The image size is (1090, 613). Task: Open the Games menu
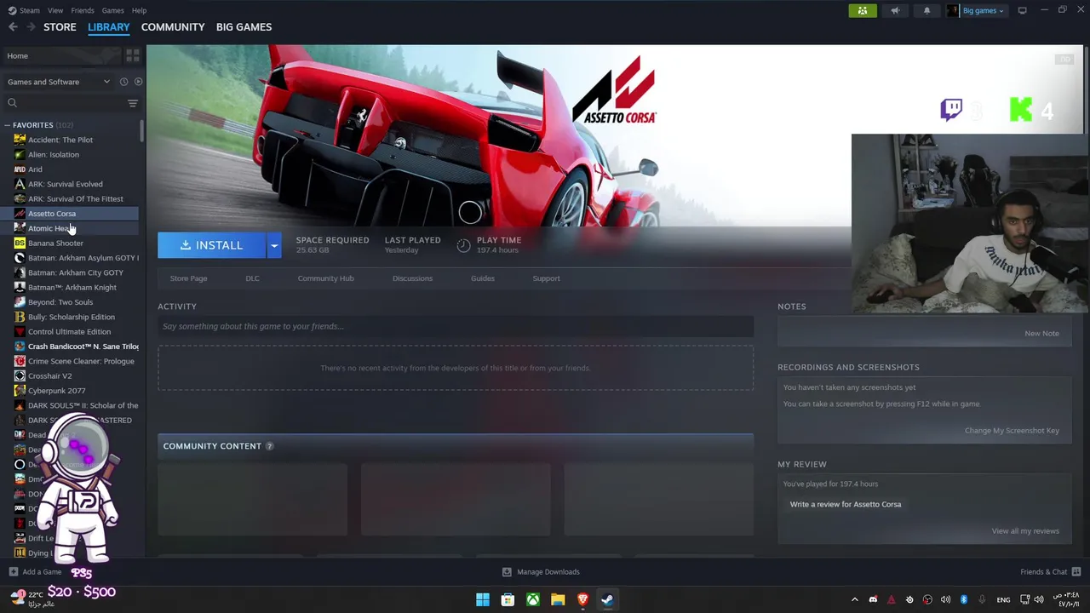tap(112, 10)
